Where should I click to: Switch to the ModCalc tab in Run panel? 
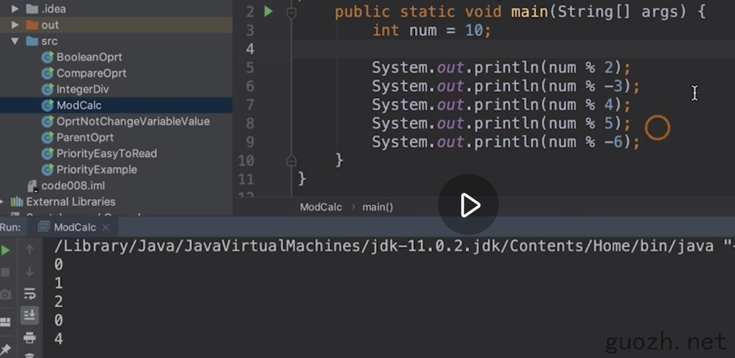[x=75, y=227]
